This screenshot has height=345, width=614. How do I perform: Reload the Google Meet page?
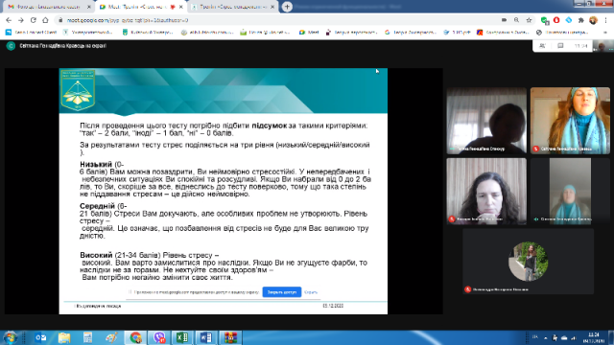click(34, 20)
